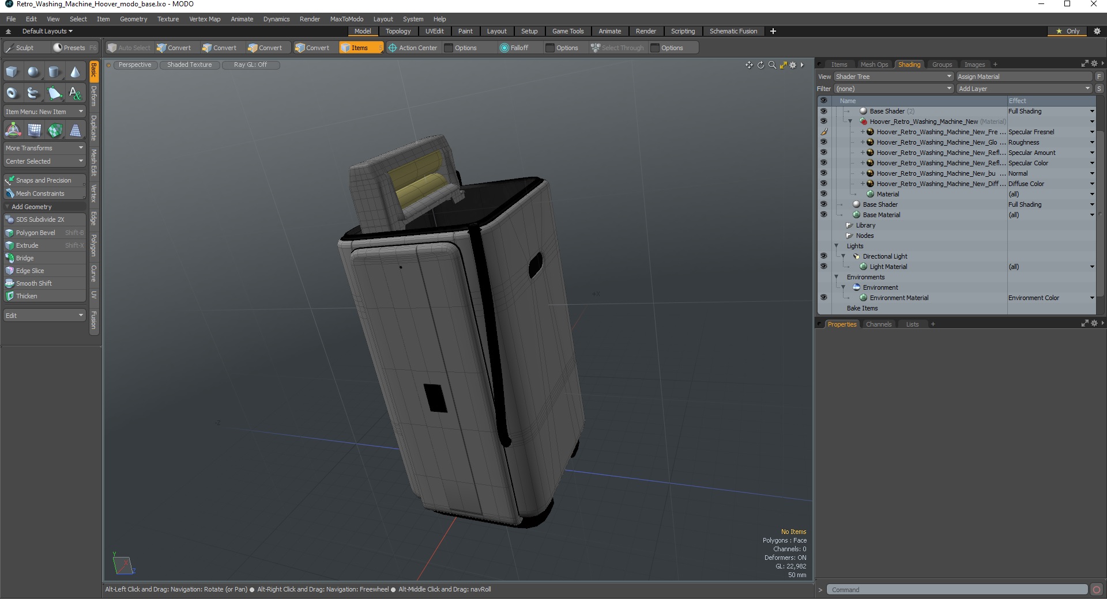The width and height of the screenshot is (1107, 599).
Task: Select the Torus primitive tool
Action: point(12,93)
